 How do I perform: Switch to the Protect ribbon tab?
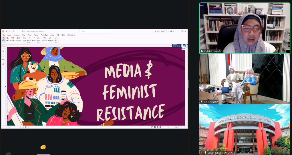click(x=36, y=35)
